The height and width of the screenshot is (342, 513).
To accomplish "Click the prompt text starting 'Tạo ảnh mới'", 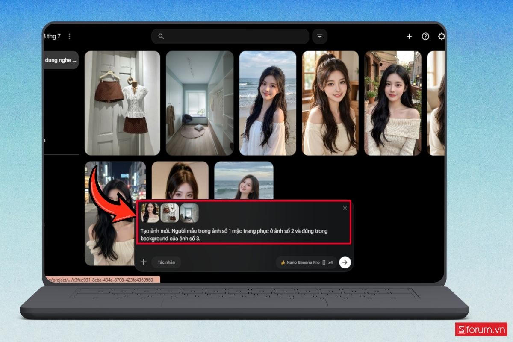I will (234, 235).
